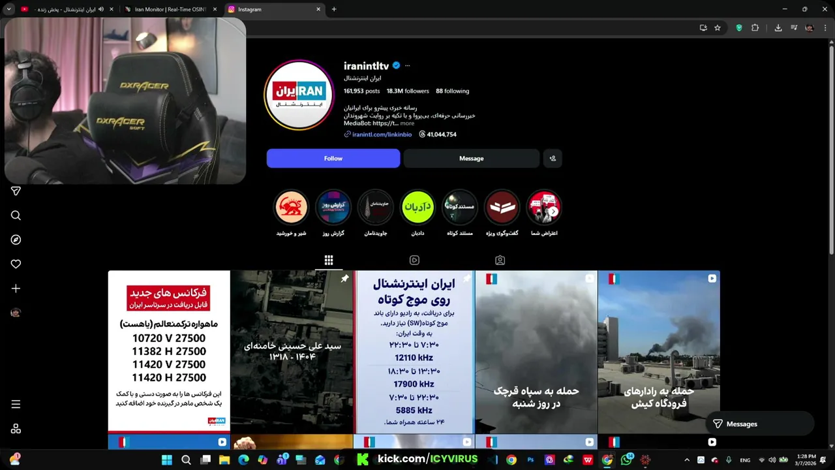The width and height of the screenshot is (835, 470).
Task: Open iranintl.com/linkinbio link
Action: tap(382, 134)
